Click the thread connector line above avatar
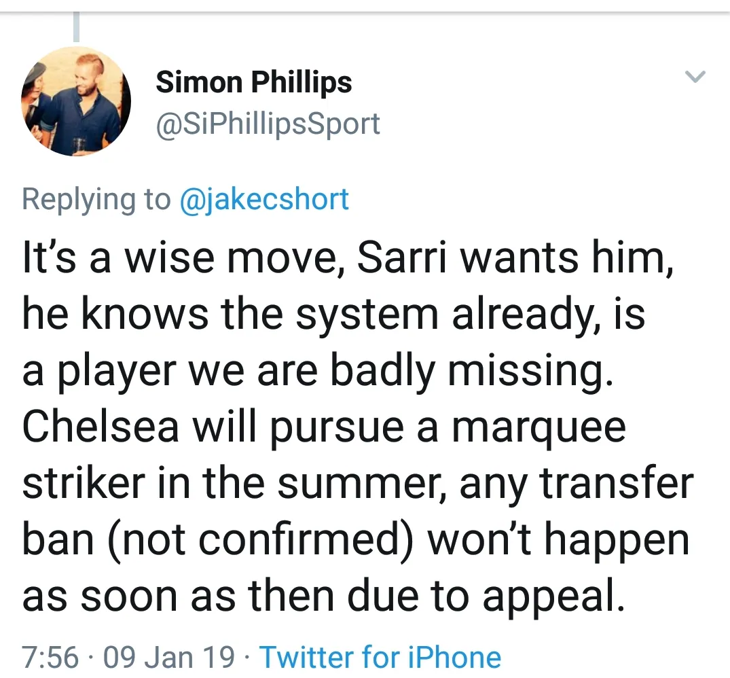730x678 pixels. click(76, 27)
